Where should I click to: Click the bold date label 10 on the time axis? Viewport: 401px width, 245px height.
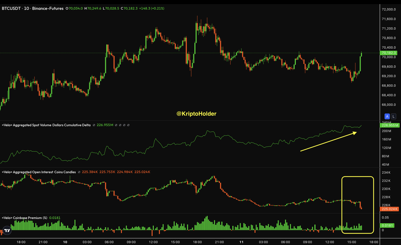tap(65, 242)
